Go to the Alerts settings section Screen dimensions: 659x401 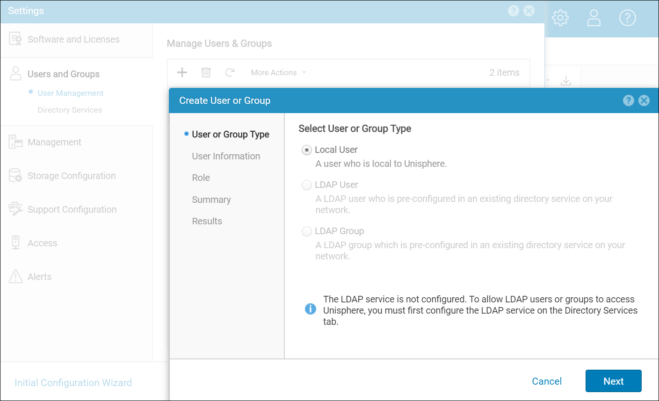(39, 277)
